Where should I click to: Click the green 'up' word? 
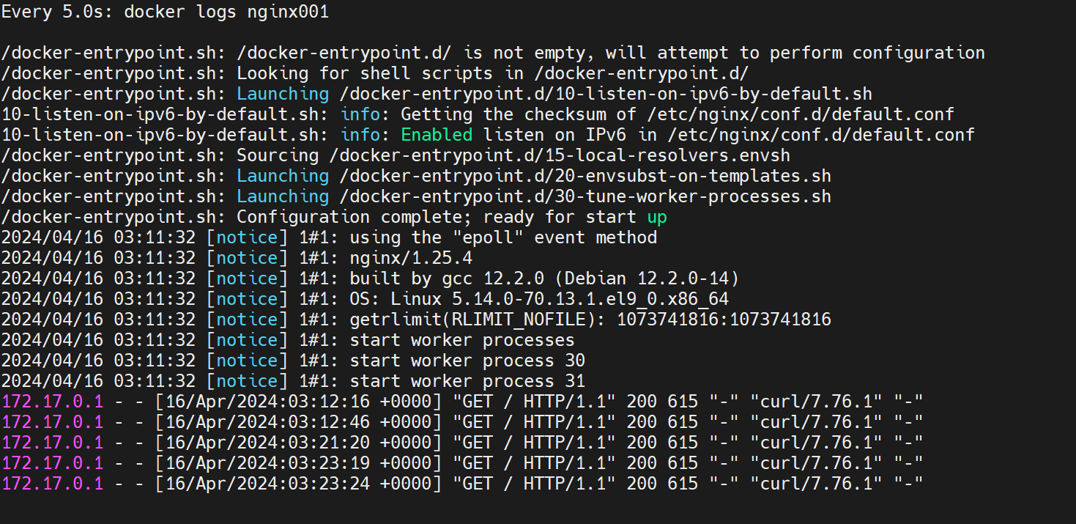point(657,217)
